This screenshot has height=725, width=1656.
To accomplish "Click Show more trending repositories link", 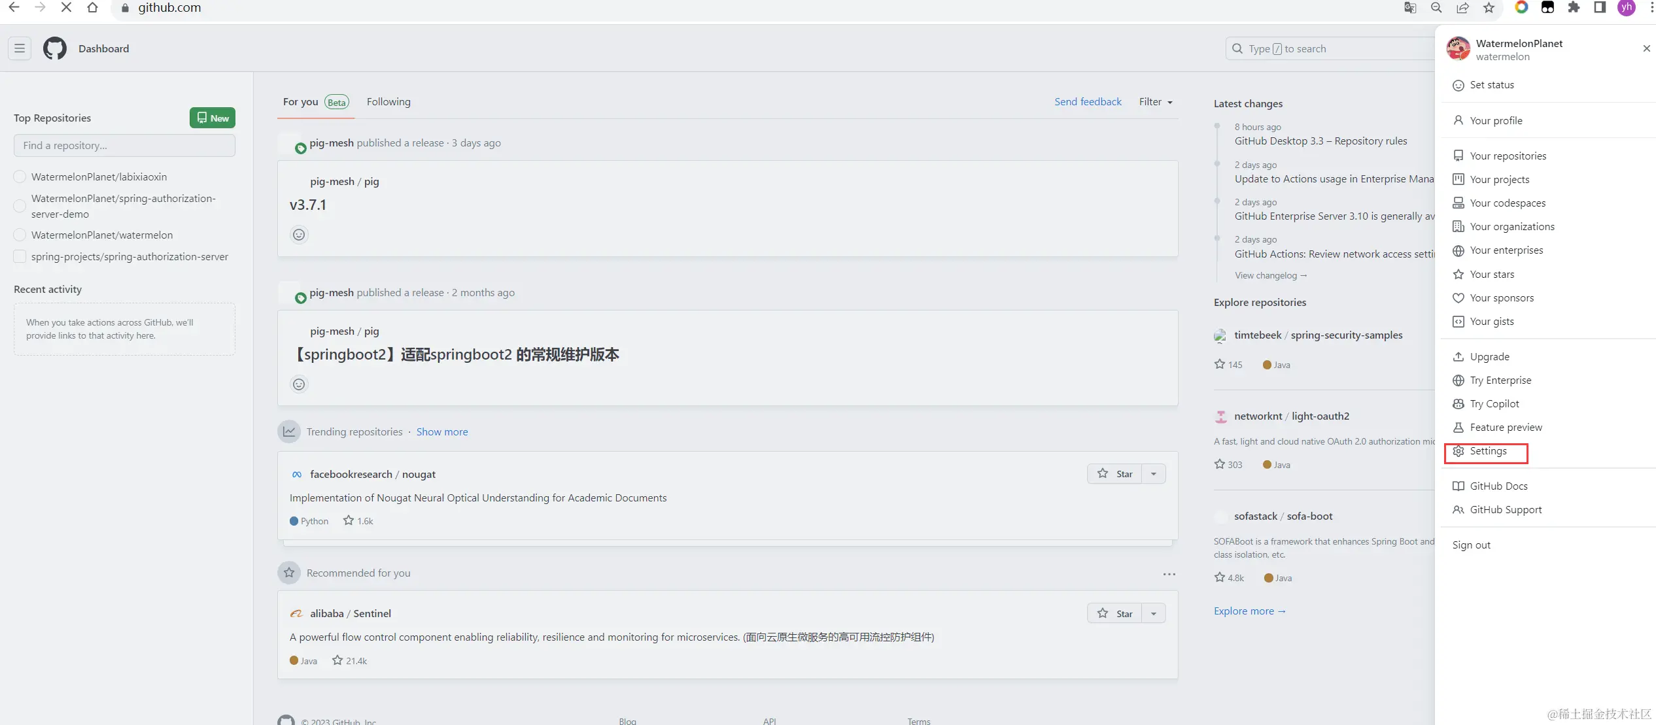I will 442,432.
